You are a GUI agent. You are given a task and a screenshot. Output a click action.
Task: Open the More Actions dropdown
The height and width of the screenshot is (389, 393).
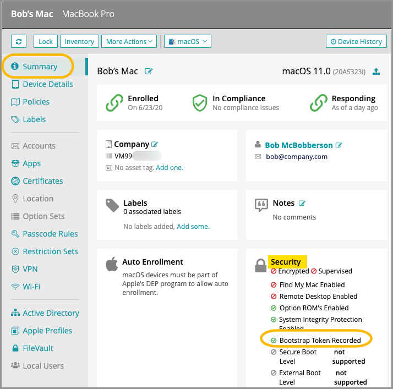pos(129,41)
